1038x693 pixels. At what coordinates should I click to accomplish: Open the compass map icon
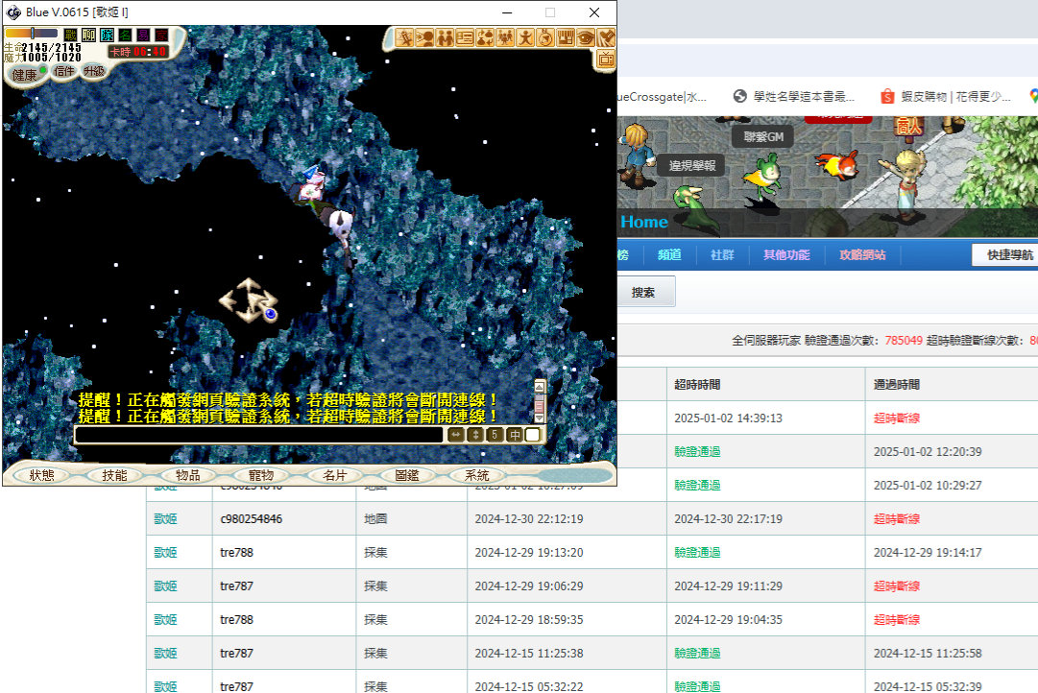[x=544, y=38]
